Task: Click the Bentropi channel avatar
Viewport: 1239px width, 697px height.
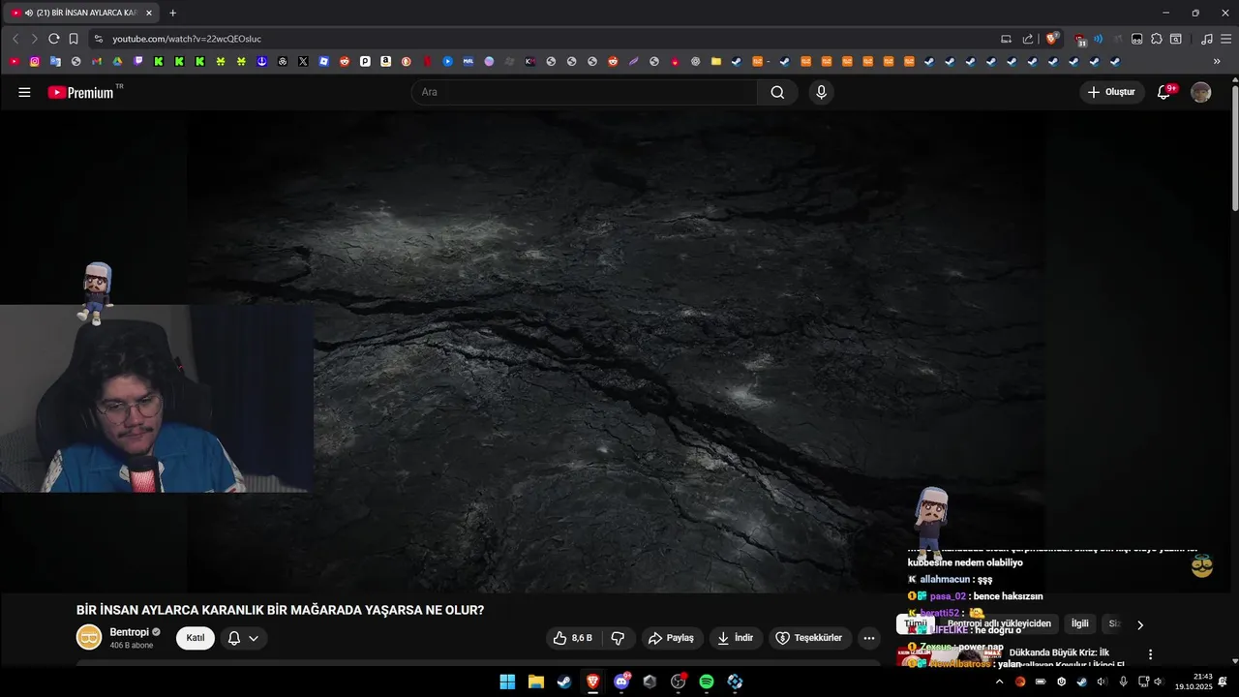Action: [88, 637]
